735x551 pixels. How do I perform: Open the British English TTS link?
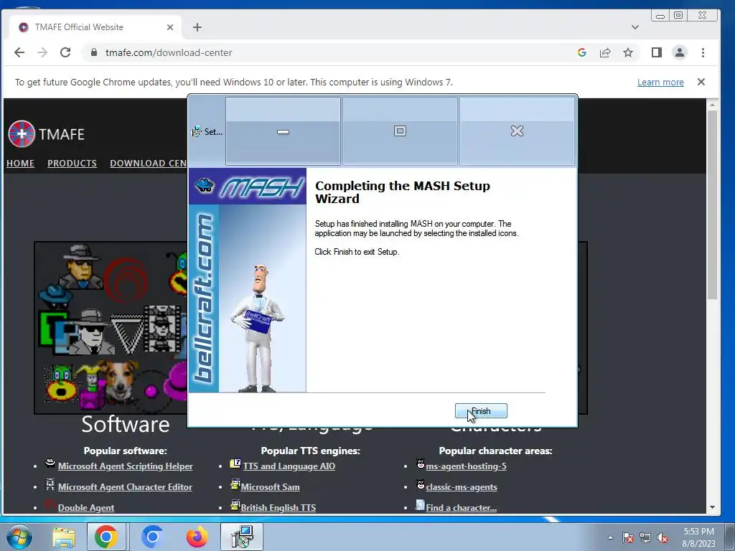[278, 507]
